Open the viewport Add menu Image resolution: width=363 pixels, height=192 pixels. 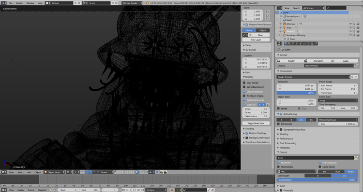29,172
